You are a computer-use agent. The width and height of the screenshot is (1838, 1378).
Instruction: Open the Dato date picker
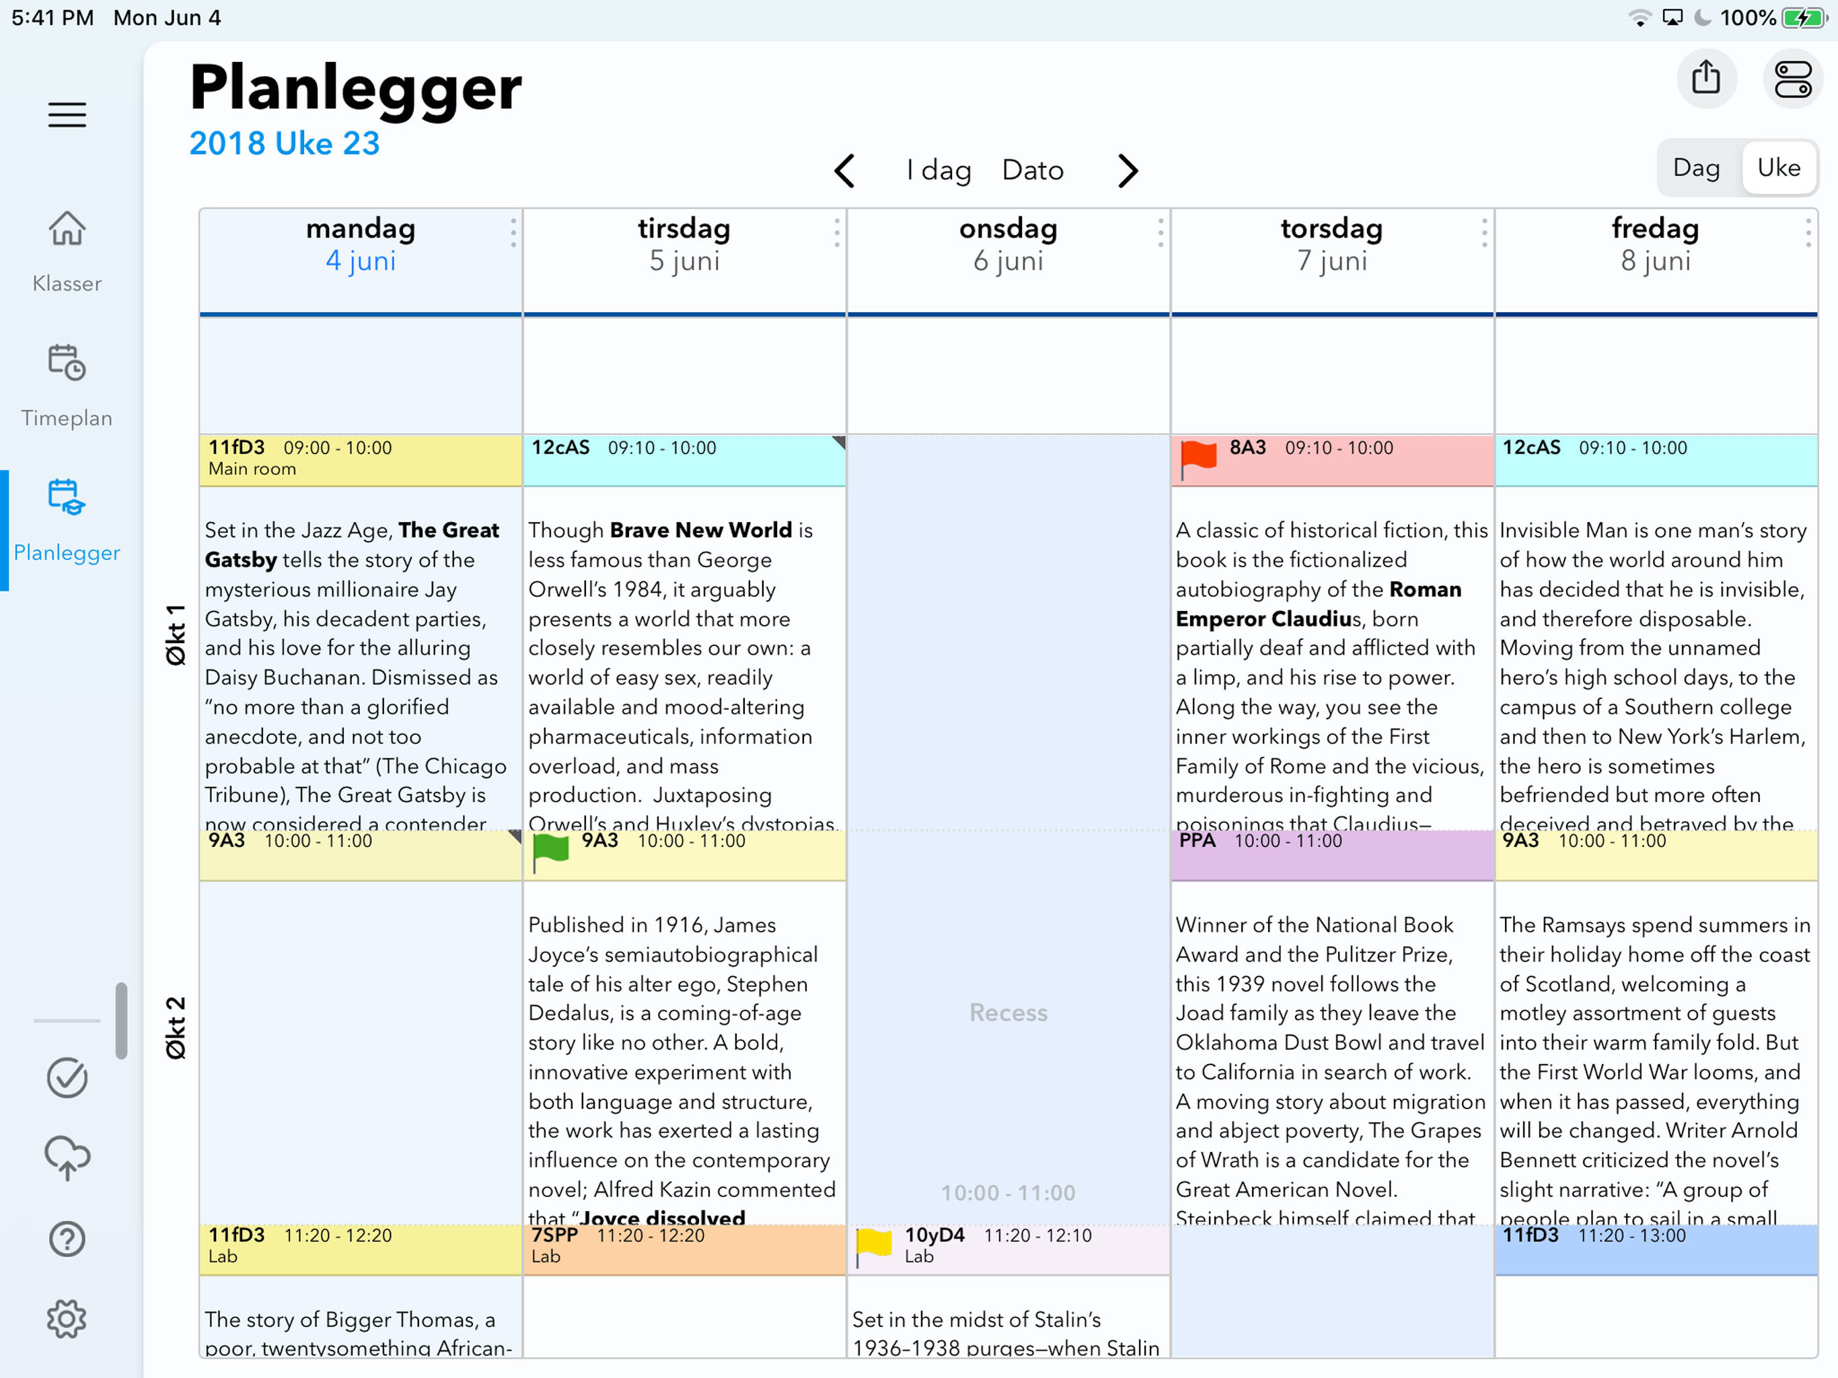pos(1032,170)
